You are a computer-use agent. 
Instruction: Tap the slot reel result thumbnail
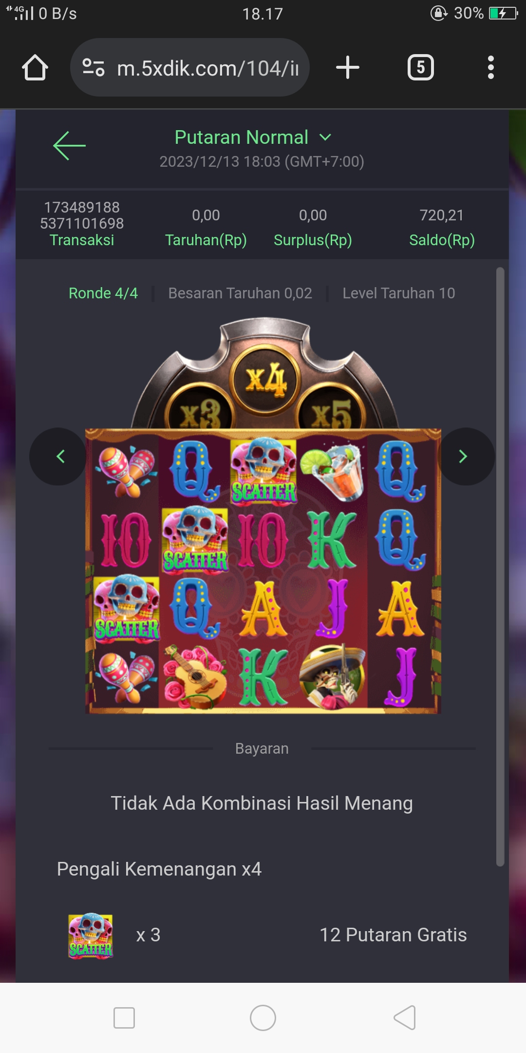point(263,571)
